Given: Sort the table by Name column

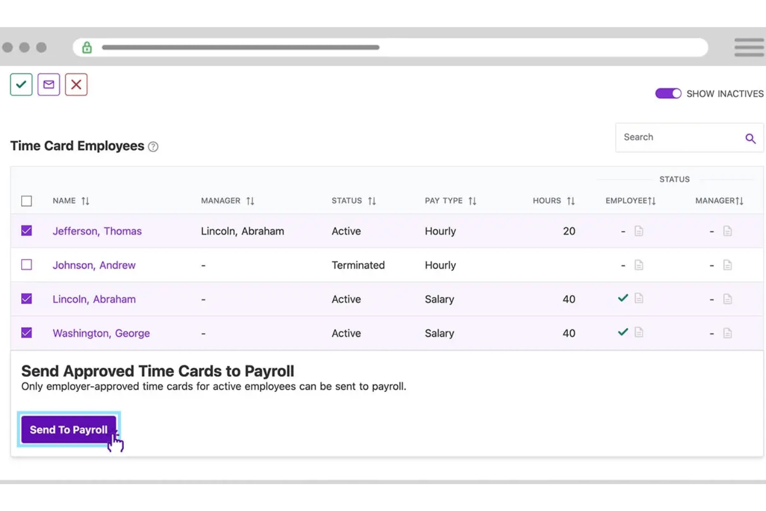Looking at the screenshot, I should coord(85,201).
